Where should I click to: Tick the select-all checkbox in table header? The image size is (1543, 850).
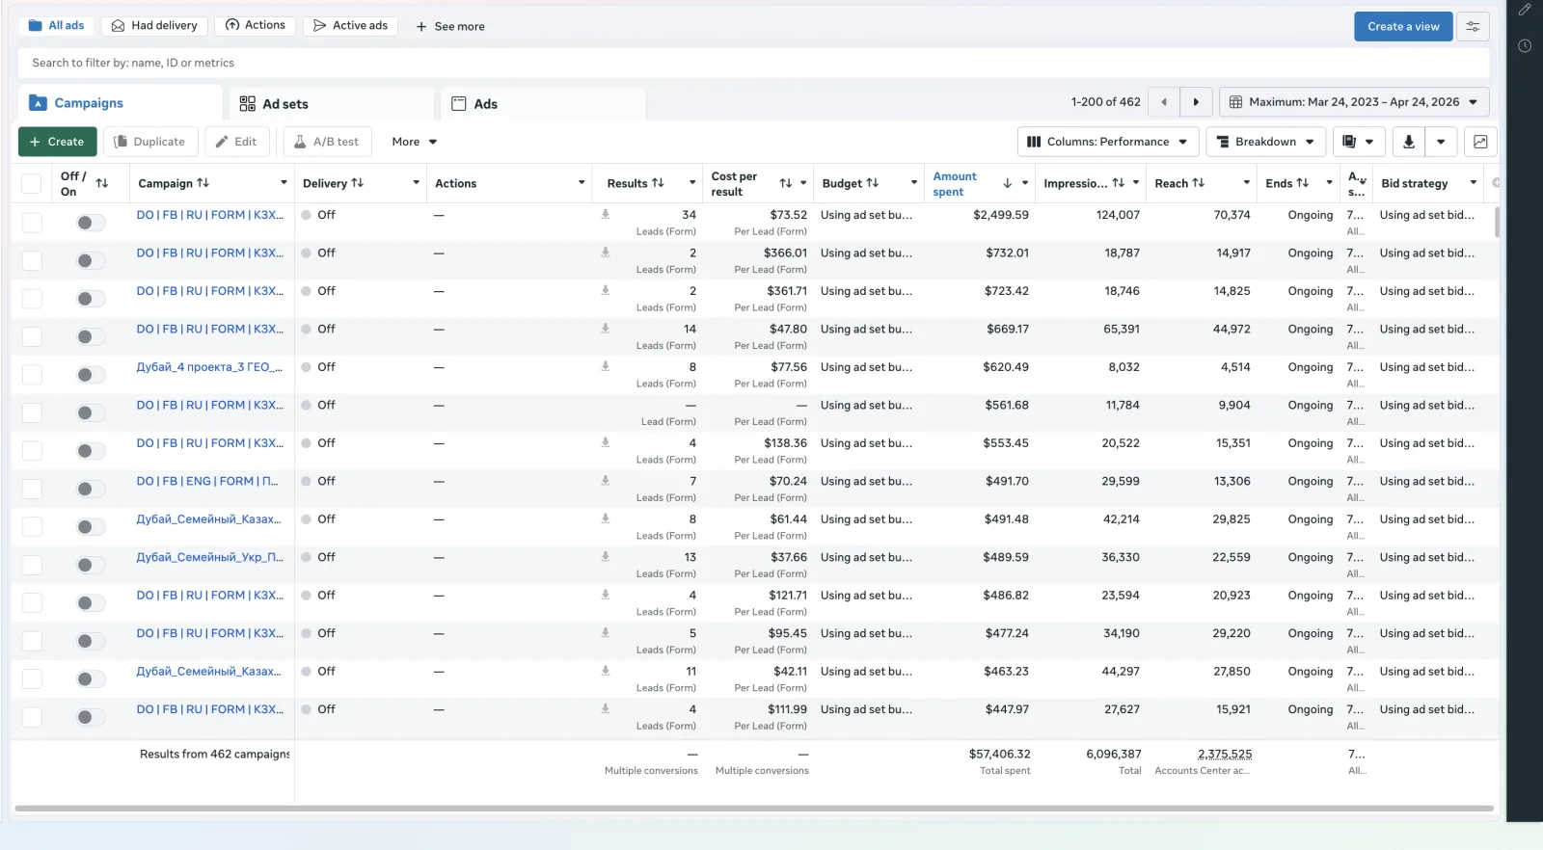(x=32, y=183)
